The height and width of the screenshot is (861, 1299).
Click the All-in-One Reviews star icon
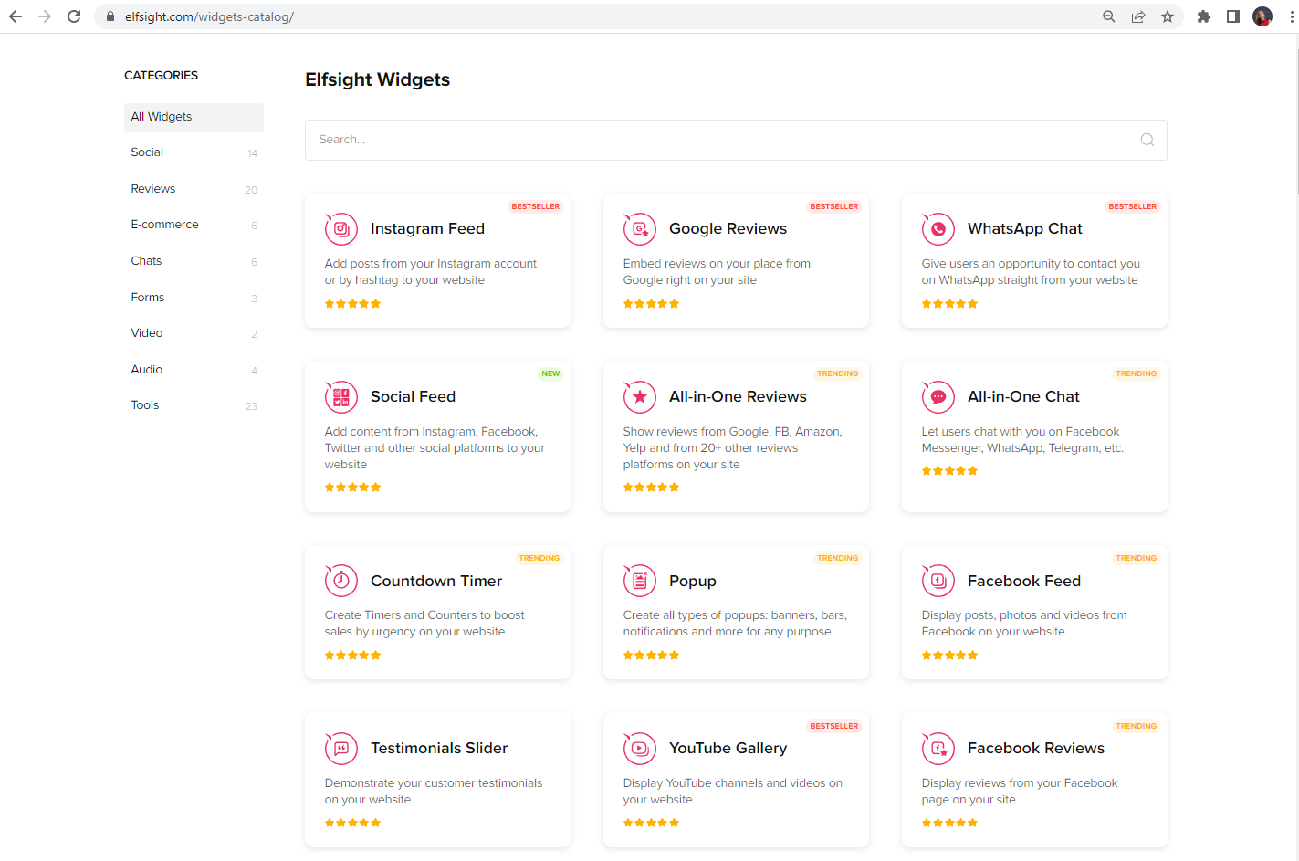(639, 397)
